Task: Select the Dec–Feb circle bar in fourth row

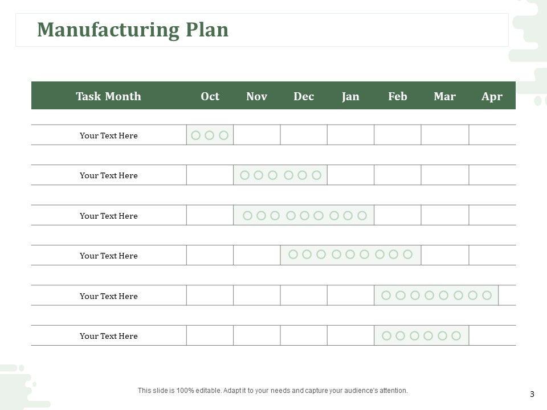Action: (x=350, y=255)
